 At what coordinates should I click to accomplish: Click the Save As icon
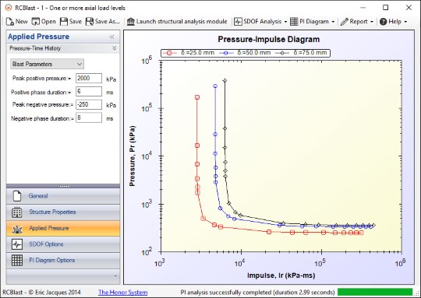coord(90,22)
